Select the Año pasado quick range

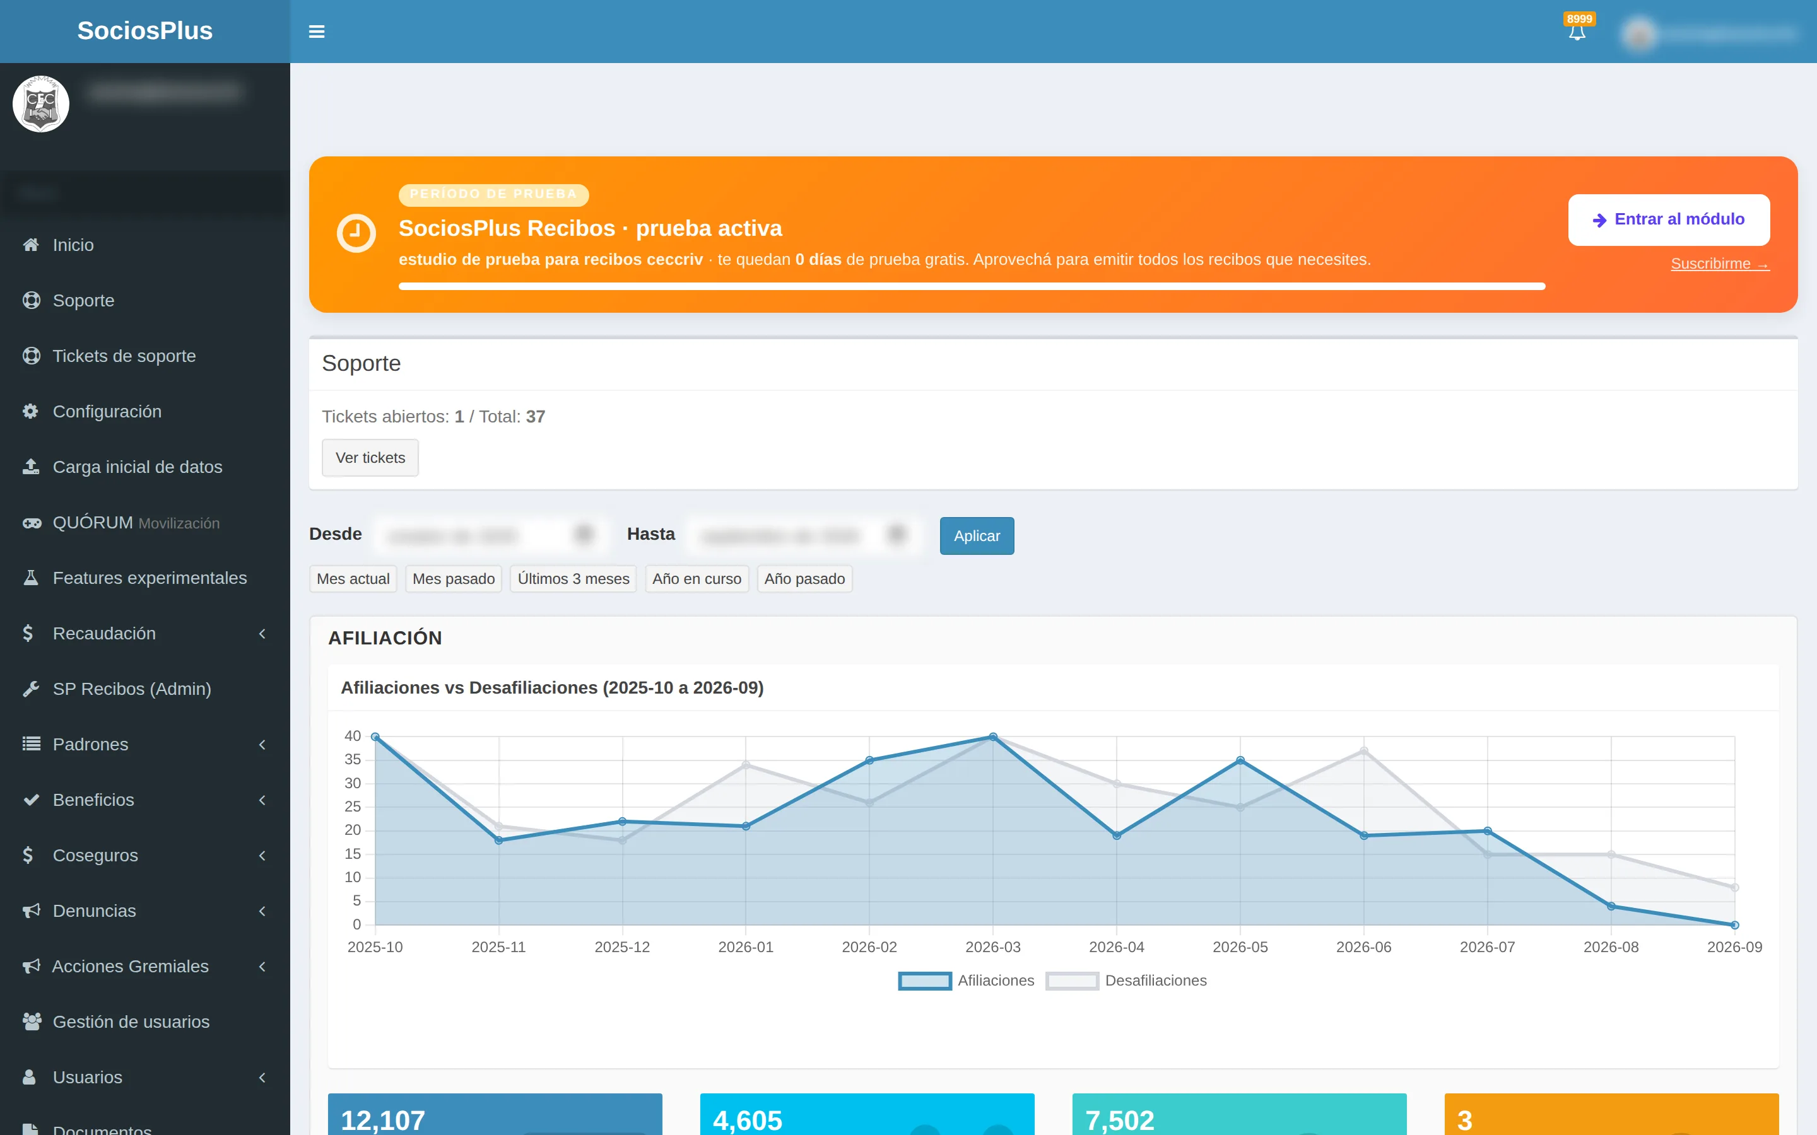pyautogui.click(x=804, y=579)
